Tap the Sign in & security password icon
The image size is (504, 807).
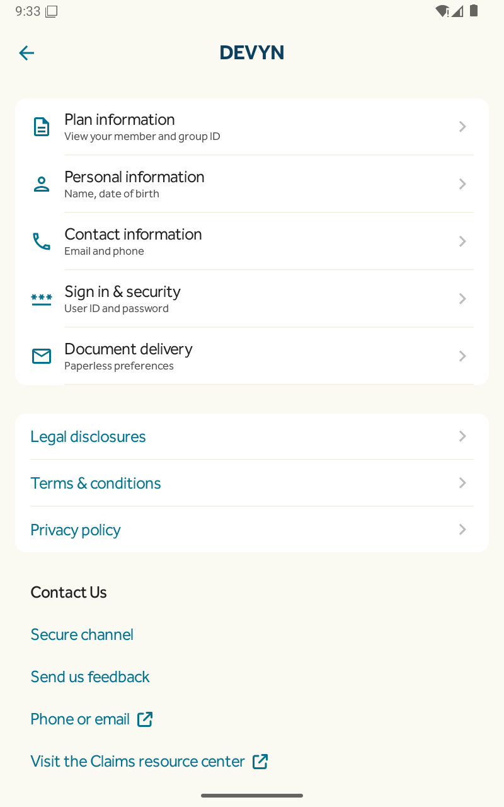click(x=42, y=299)
